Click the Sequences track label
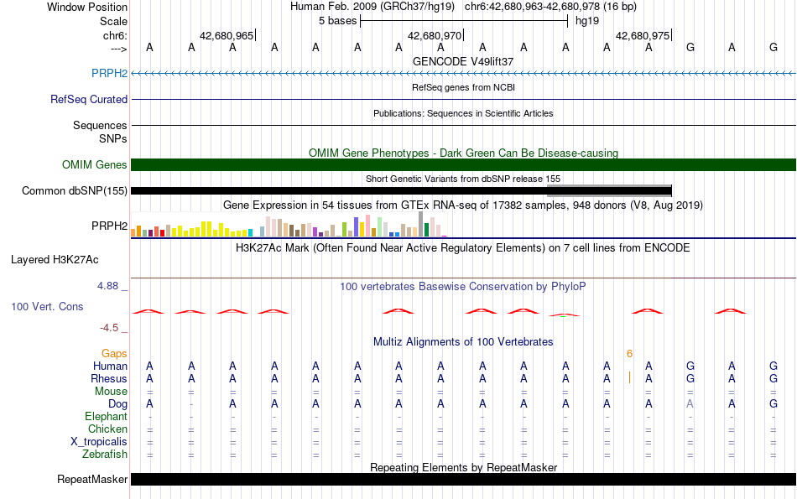This screenshot has height=499, width=797. 100,125
